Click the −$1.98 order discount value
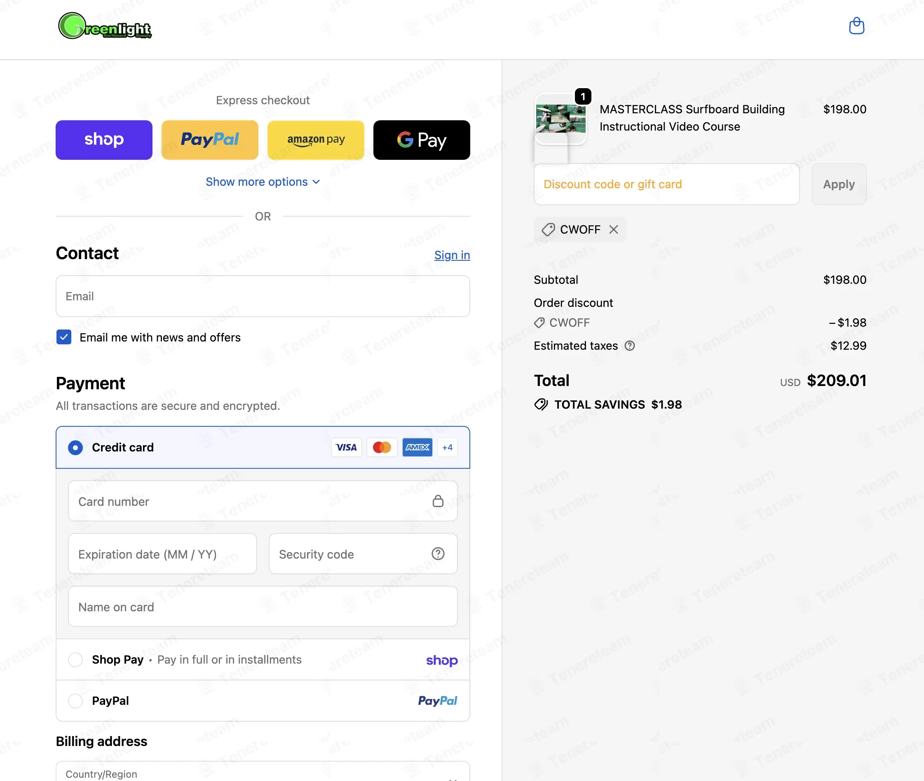Screen dimensions: 924x781 847,323
